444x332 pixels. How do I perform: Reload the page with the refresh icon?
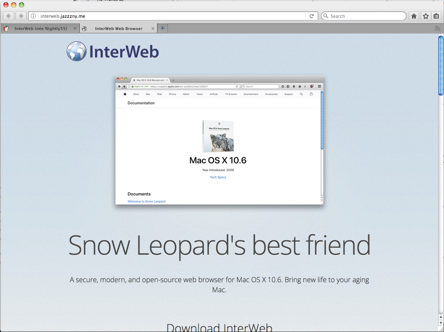click(312, 16)
